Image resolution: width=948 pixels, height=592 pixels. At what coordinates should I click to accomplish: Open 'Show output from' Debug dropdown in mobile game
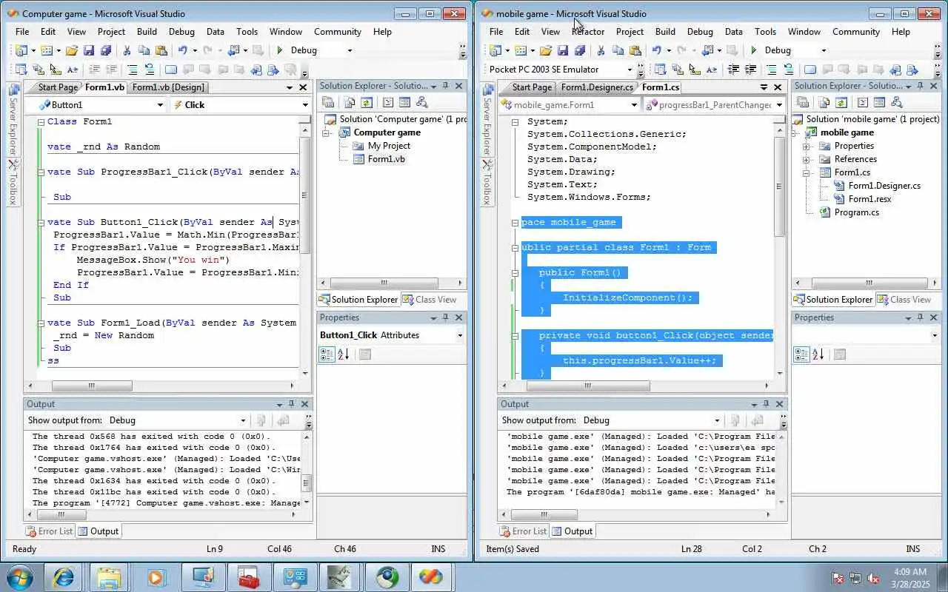[x=717, y=420]
